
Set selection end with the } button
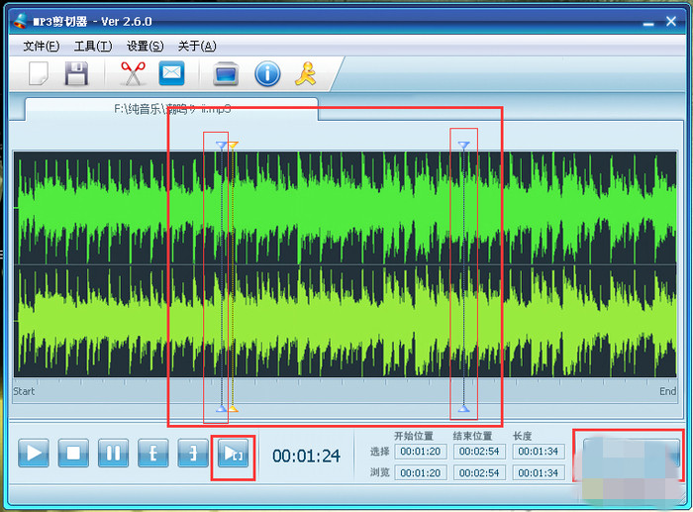click(193, 454)
